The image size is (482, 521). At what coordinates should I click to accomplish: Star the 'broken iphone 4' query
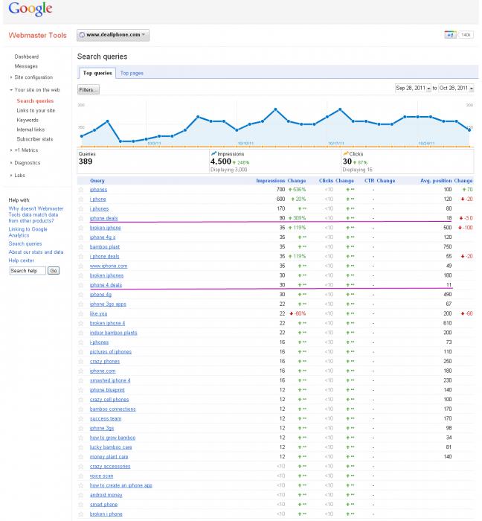80,323
